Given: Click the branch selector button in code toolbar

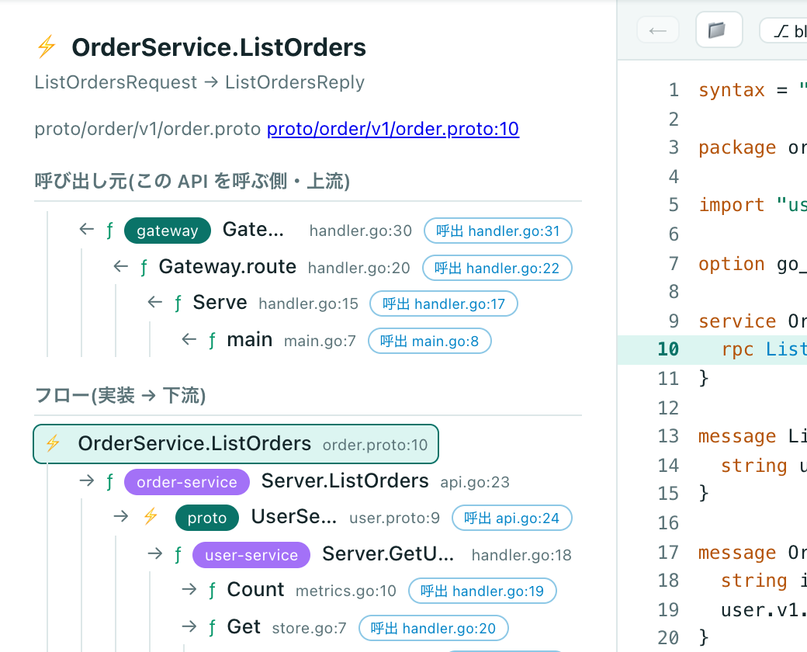Looking at the screenshot, I should click(x=783, y=30).
